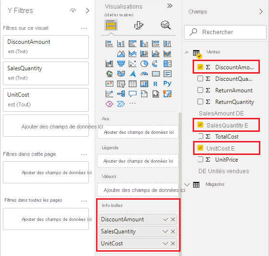Select the KPI visual
269x256 pixels.
[110, 84]
